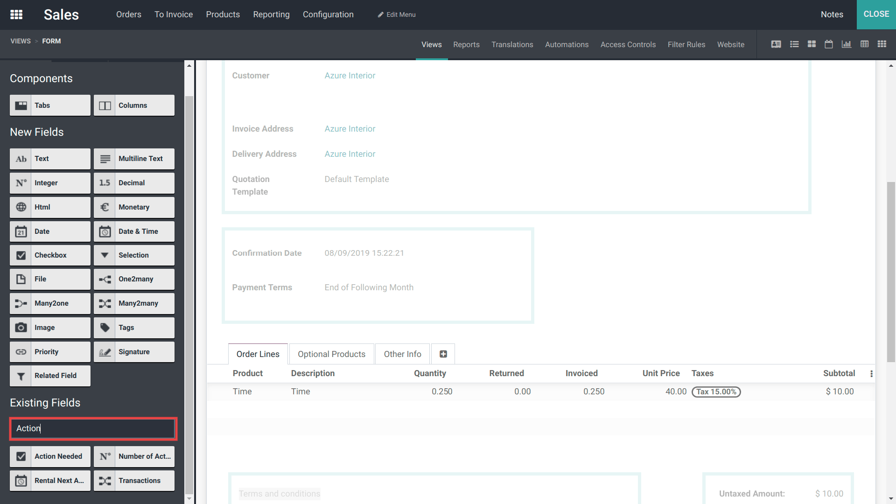Add a new tab with the plus icon
Viewport: 896px width, 504px height.
443,354
